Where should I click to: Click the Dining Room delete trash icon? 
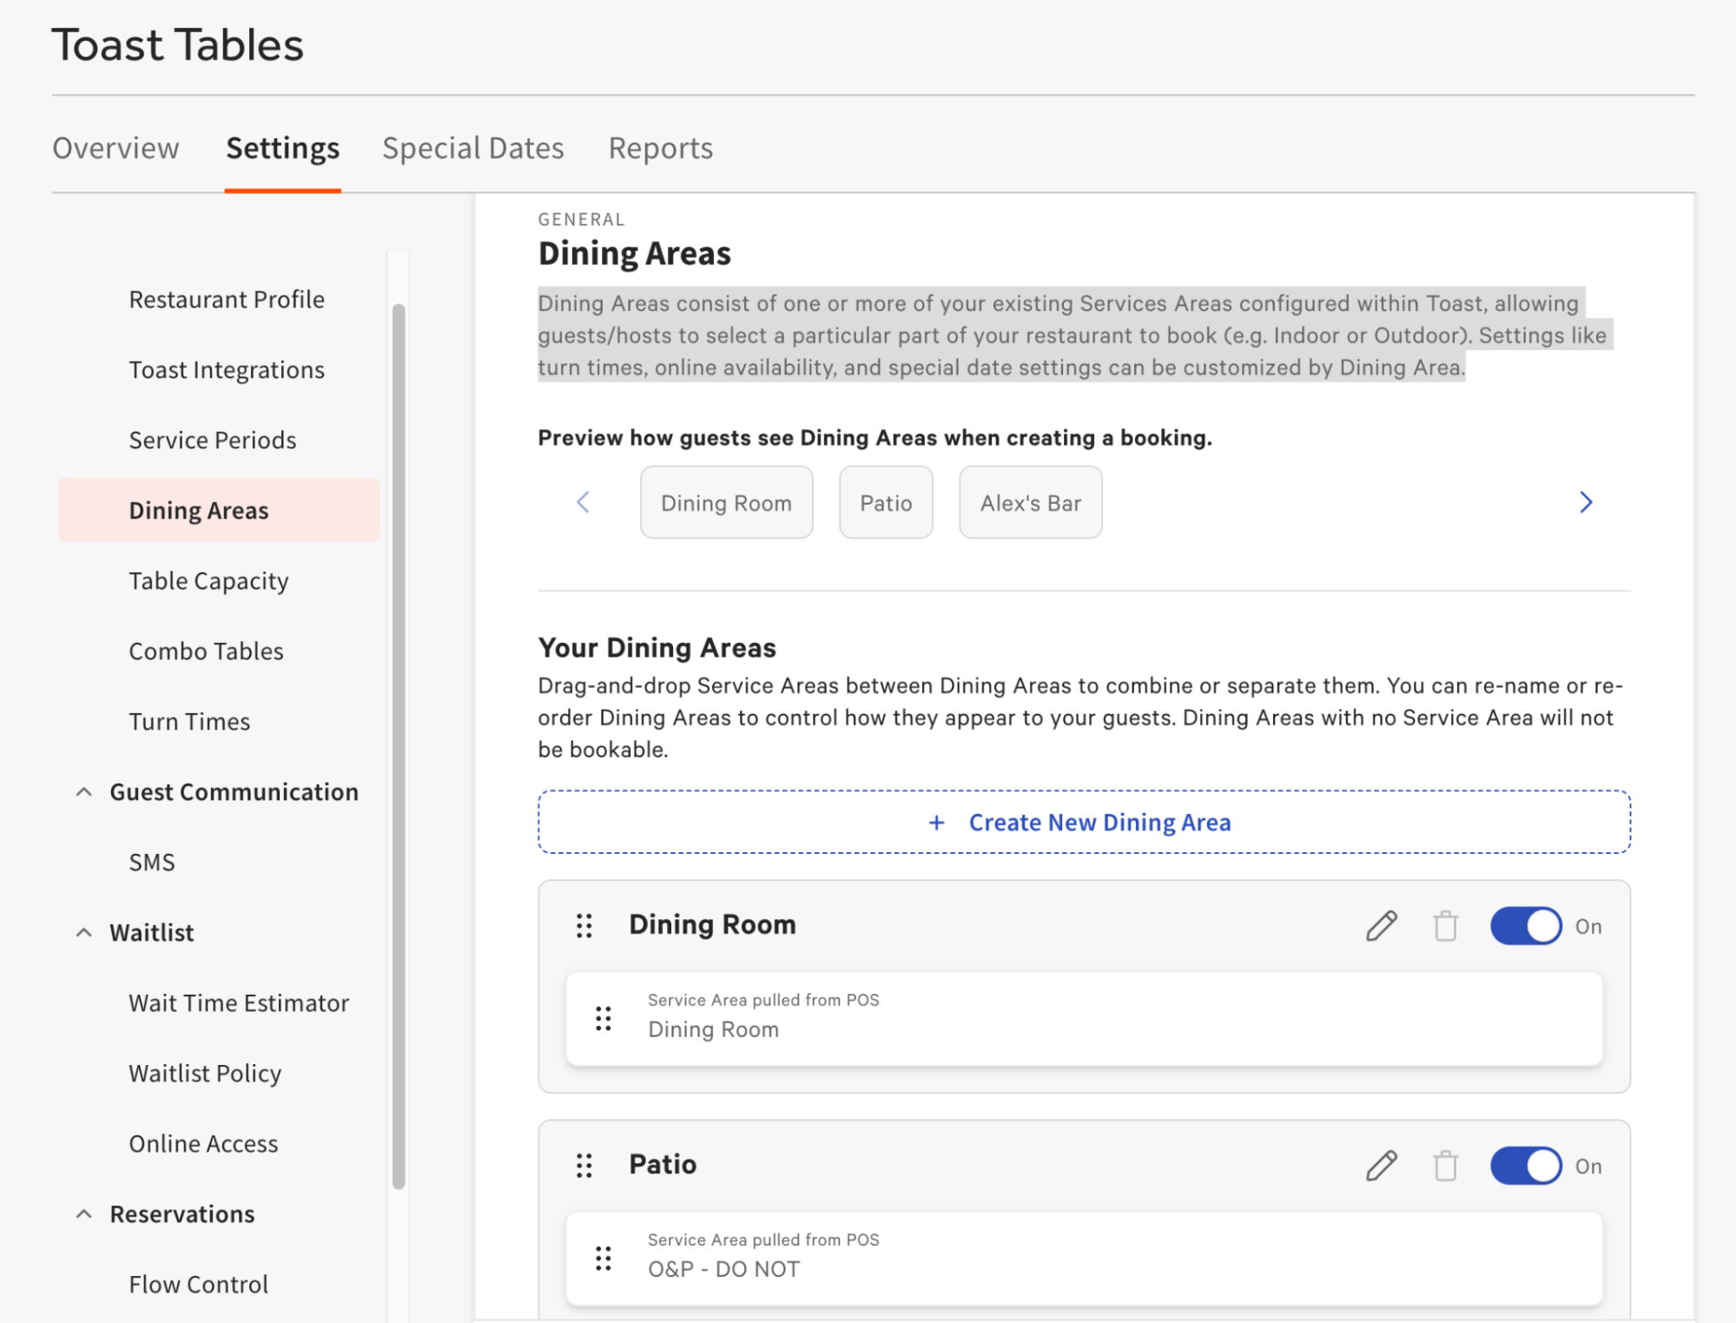[x=1445, y=926]
